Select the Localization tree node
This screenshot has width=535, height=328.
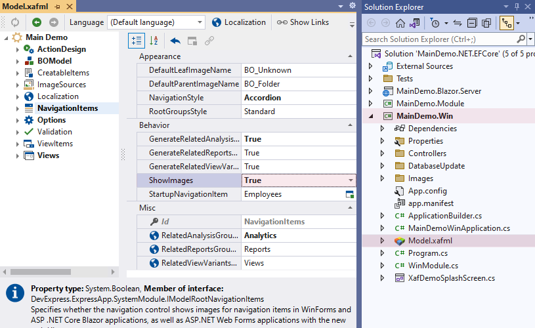58,96
